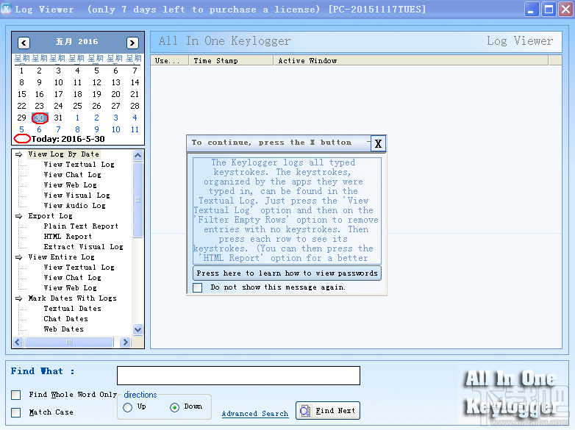Select June 10 in the calendar
The width and height of the screenshot is (575, 430).
[116, 129]
